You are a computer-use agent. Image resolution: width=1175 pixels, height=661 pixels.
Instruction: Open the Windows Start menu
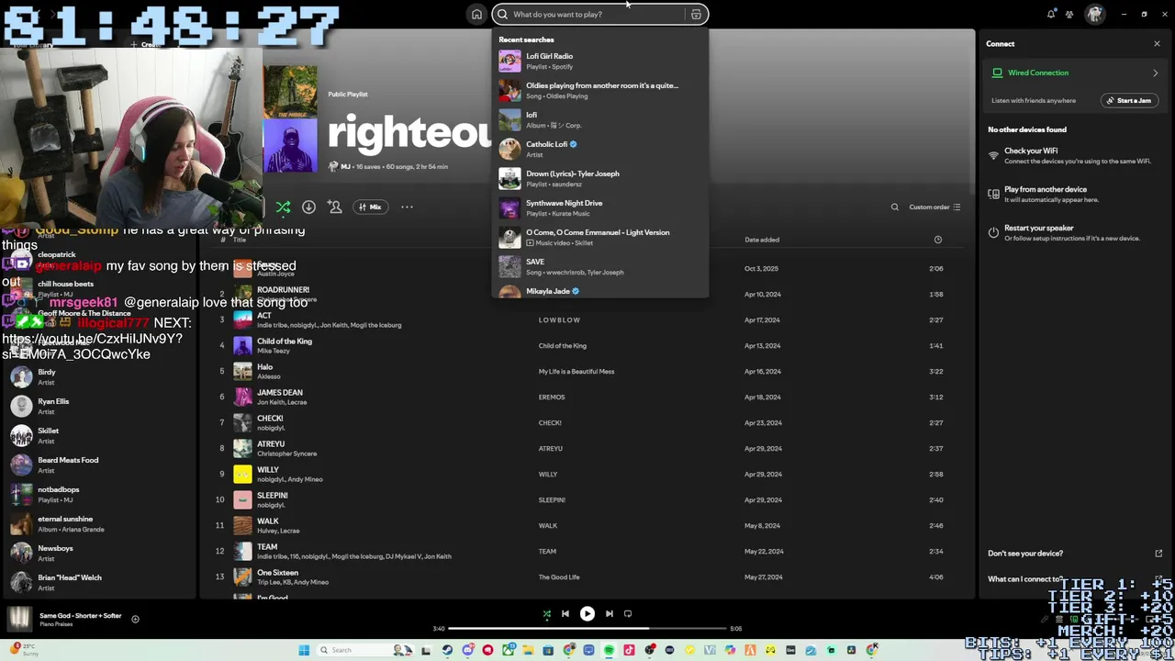304,650
